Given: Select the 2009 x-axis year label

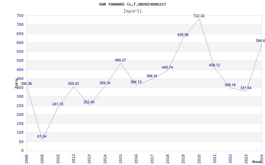Looking at the screenshot, I should pyautogui.click(x=42, y=159).
